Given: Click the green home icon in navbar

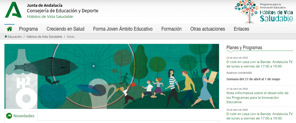Looking at the screenshot, I should pyautogui.click(x=10, y=29).
